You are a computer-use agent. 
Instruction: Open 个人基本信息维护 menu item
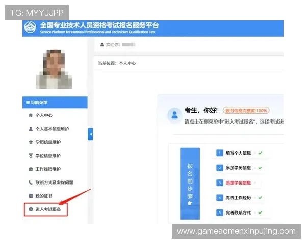click(x=53, y=129)
